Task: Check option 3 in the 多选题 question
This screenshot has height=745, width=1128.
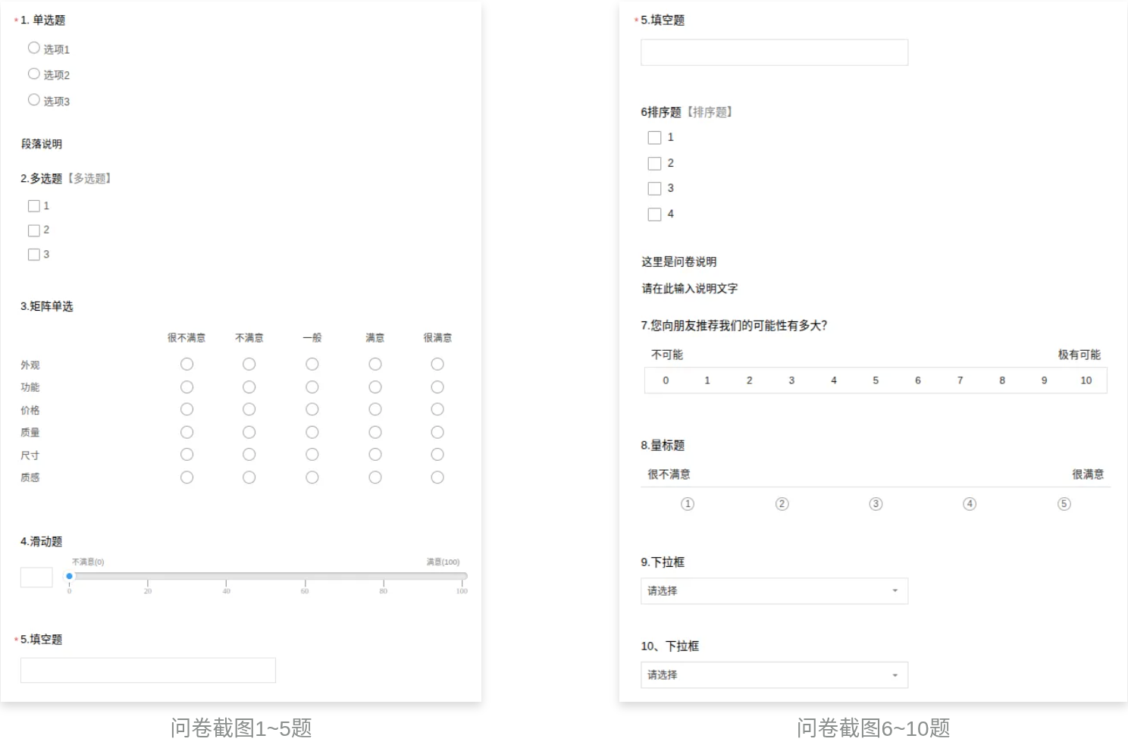Action: coord(35,254)
